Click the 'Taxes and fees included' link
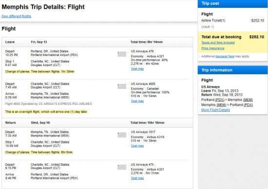Image resolution: width=268 pixels, height=189 pixels. (x=218, y=43)
